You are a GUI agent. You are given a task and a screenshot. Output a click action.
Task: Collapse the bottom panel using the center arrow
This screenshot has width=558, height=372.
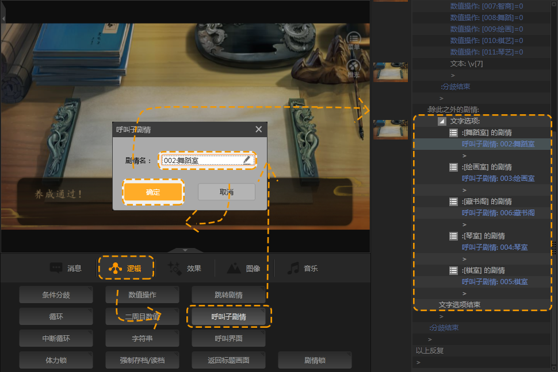[185, 250]
